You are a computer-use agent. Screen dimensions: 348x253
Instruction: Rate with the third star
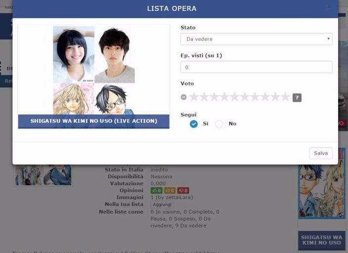coord(215,97)
